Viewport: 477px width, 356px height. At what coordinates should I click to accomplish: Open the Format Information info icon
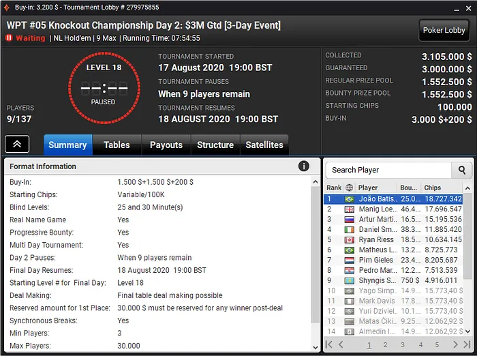pyautogui.click(x=304, y=166)
